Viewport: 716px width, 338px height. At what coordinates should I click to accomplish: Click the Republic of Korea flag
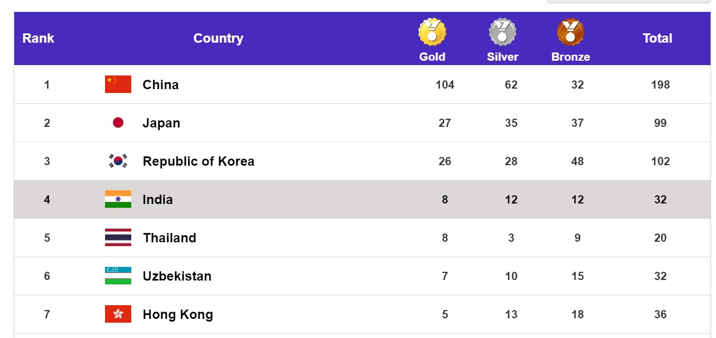(118, 161)
